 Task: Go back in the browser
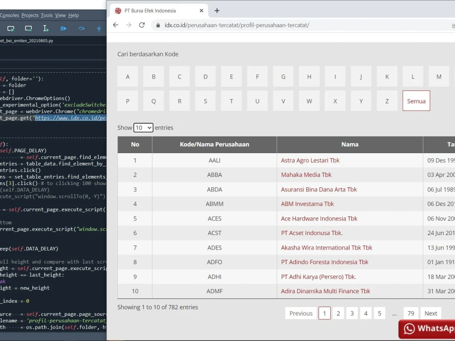coord(116,25)
